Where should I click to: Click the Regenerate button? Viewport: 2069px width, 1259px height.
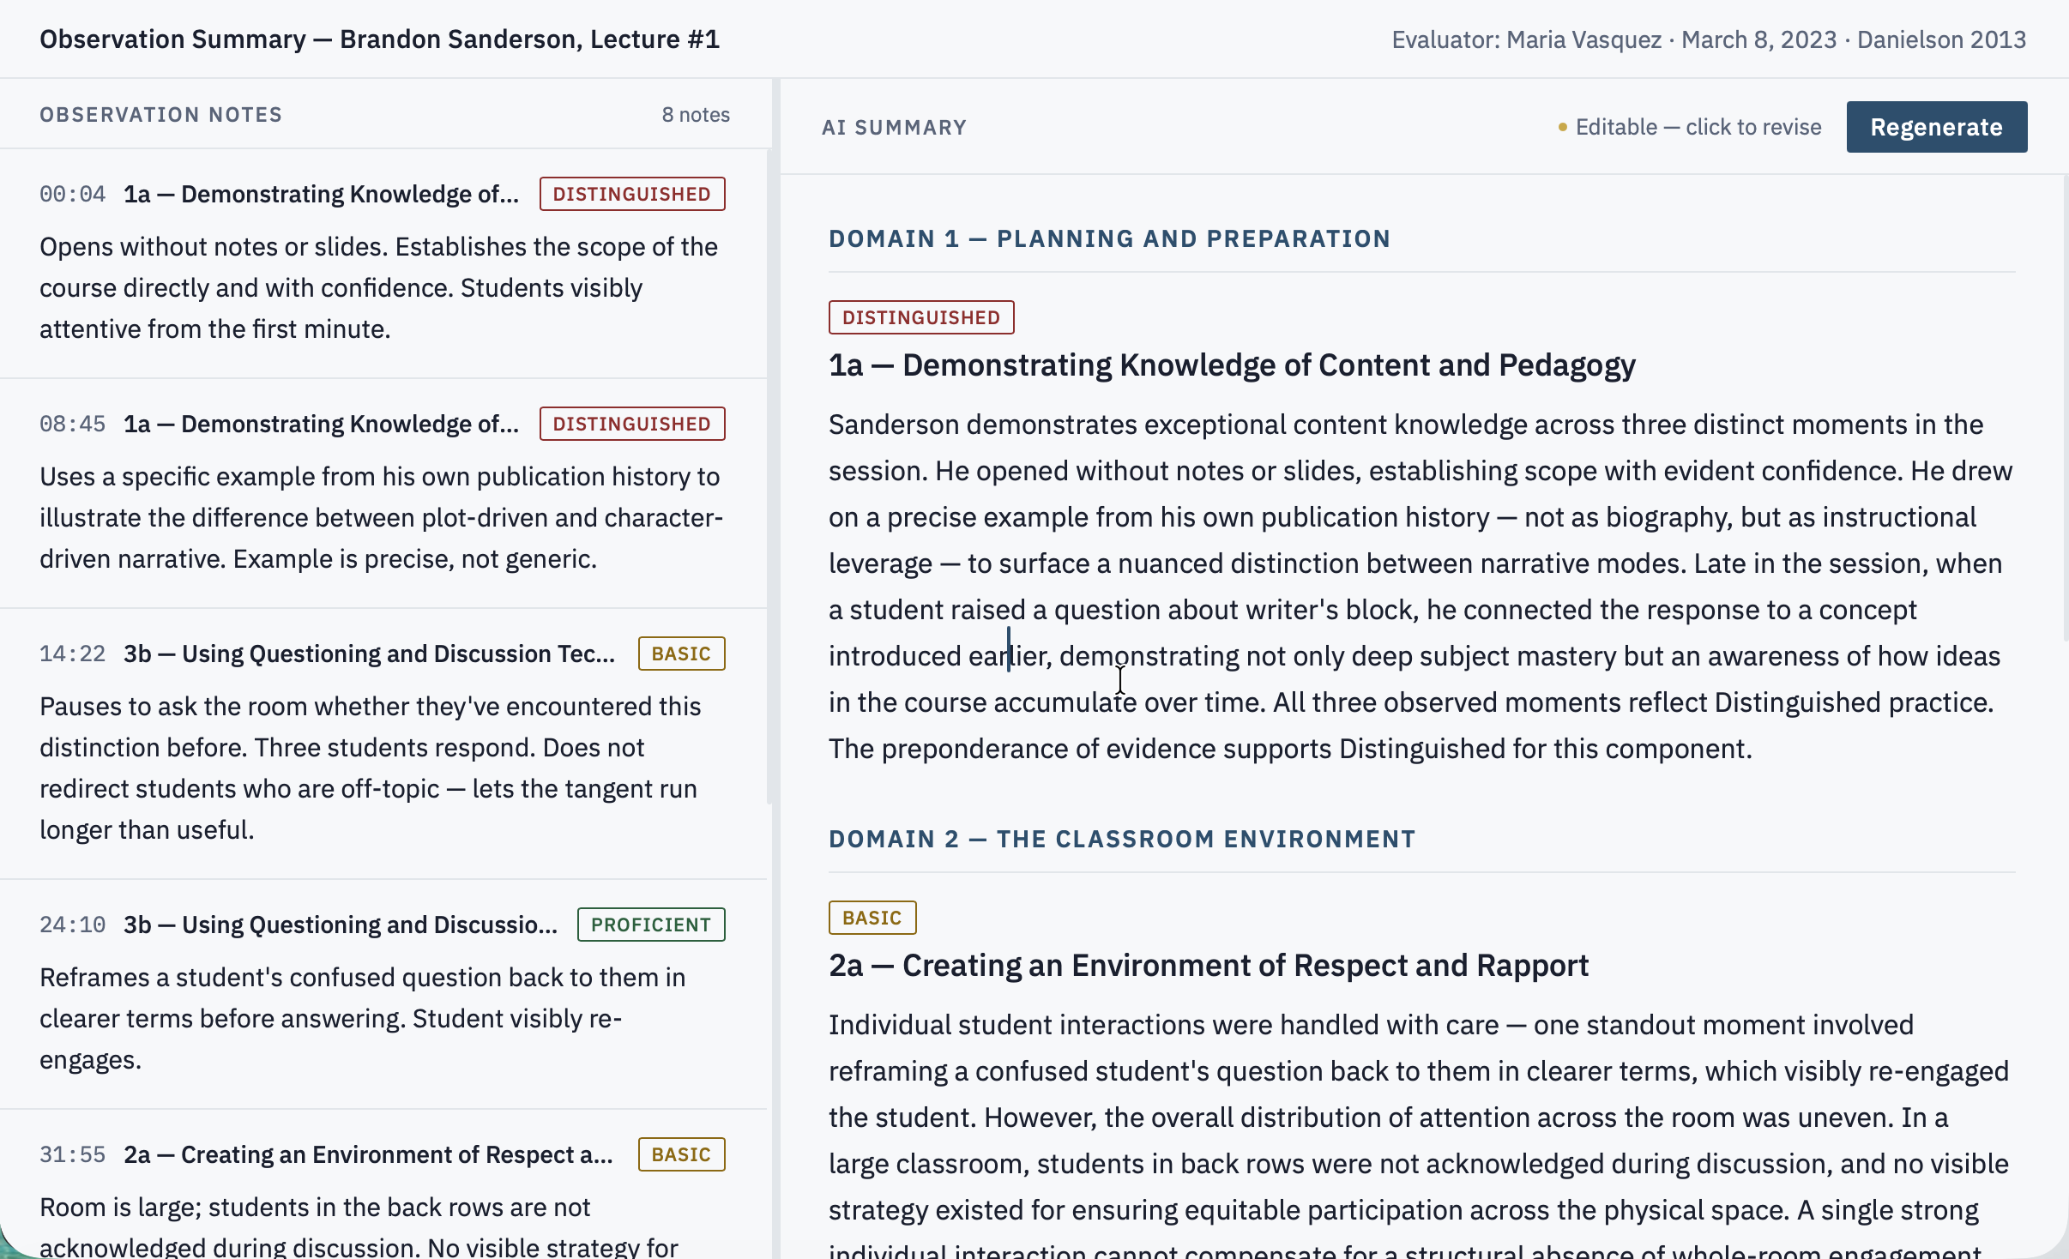pyautogui.click(x=1936, y=127)
